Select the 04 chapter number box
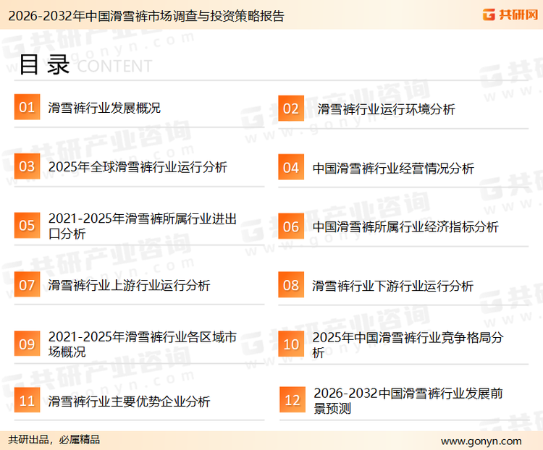Image resolution: width=543 pixels, height=450 pixels. [x=291, y=168]
